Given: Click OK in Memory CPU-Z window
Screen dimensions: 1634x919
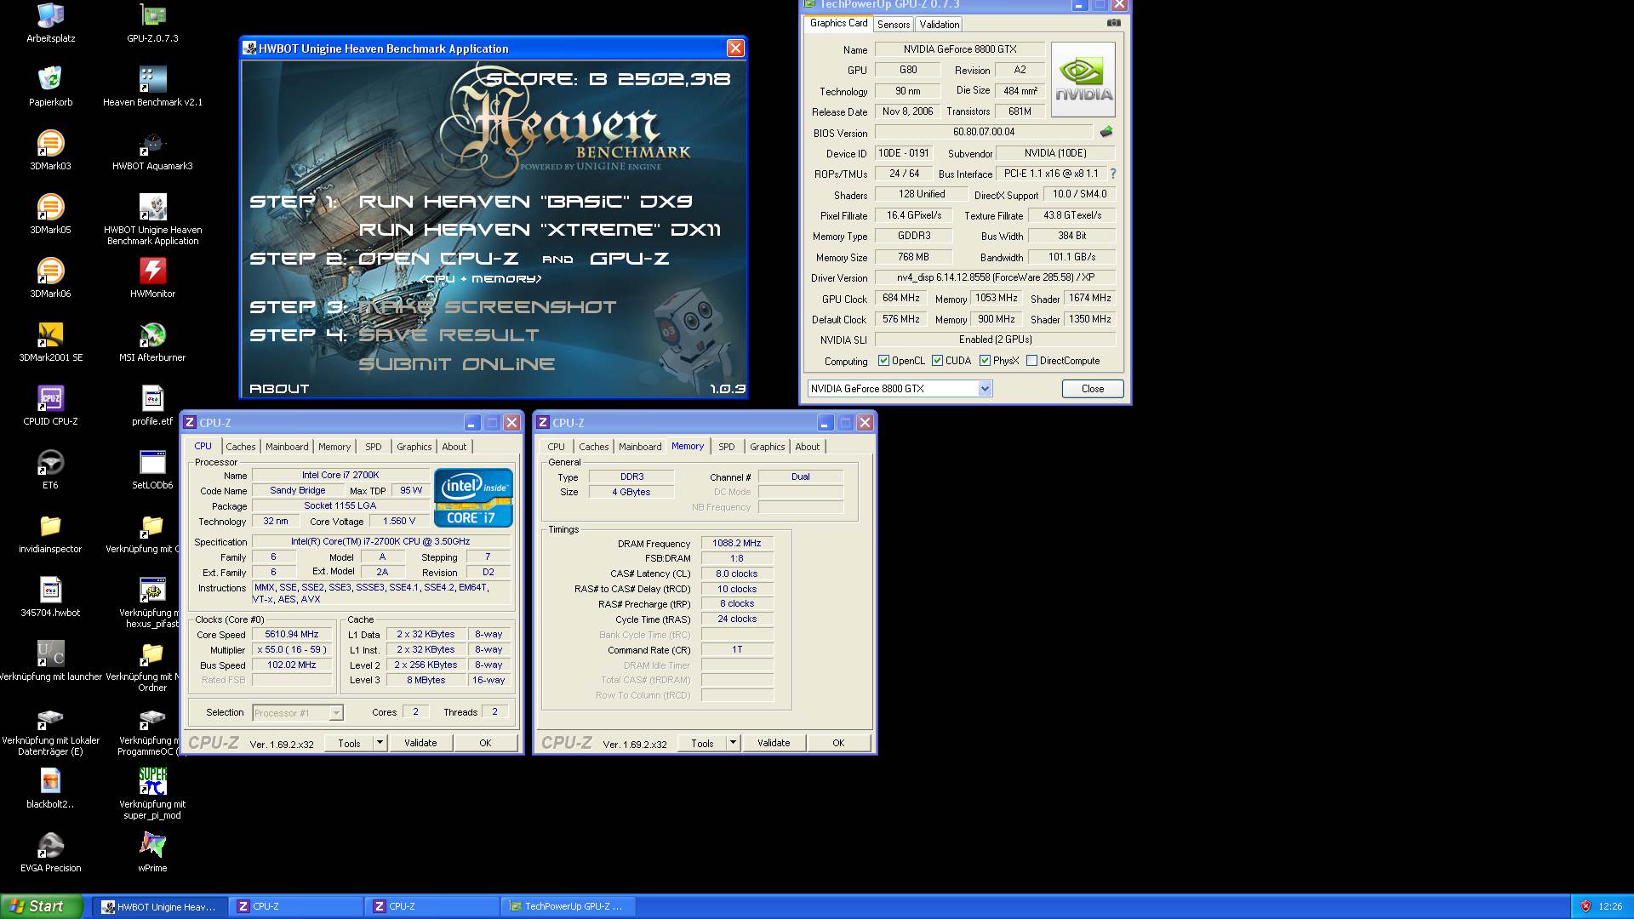Looking at the screenshot, I should [838, 743].
